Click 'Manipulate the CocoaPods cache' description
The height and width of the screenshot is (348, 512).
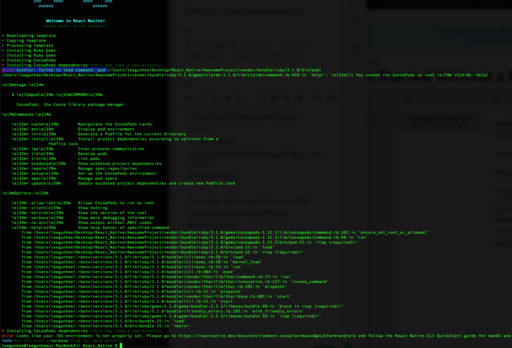[115, 124]
